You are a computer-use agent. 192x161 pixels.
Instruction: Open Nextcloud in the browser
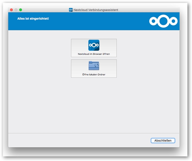tap(94, 48)
